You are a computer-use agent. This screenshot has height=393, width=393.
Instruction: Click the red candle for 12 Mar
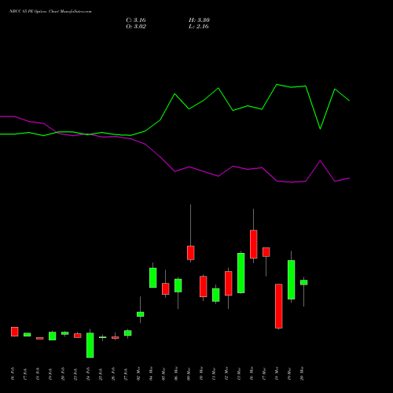tap(229, 283)
